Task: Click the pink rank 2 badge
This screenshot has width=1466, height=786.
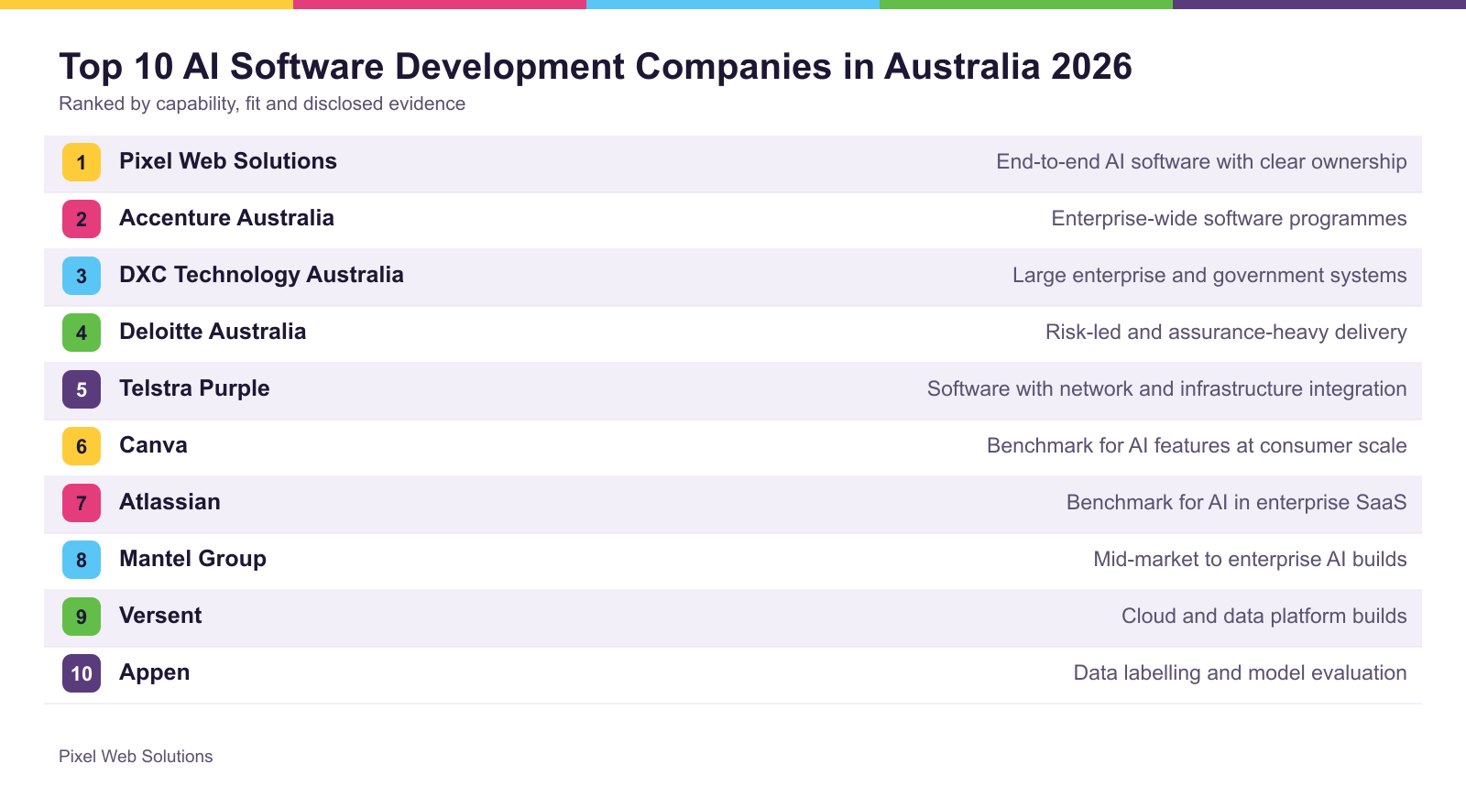Action: pyautogui.click(x=82, y=219)
